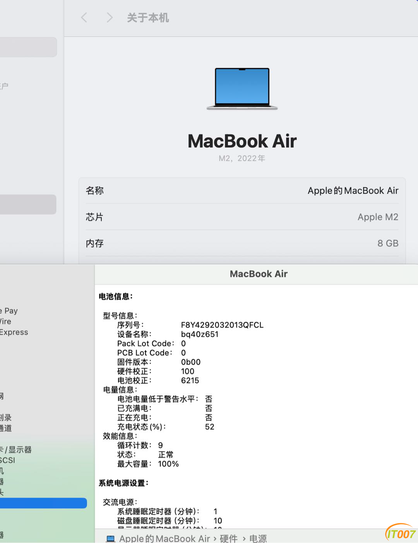Select the 'Express' item in the sidebar
Screen dimensions: 418x543
click(x=14, y=332)
